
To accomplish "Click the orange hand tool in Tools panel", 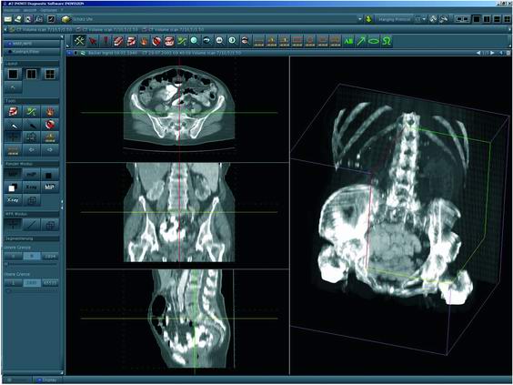I will [x=50, y=112].
